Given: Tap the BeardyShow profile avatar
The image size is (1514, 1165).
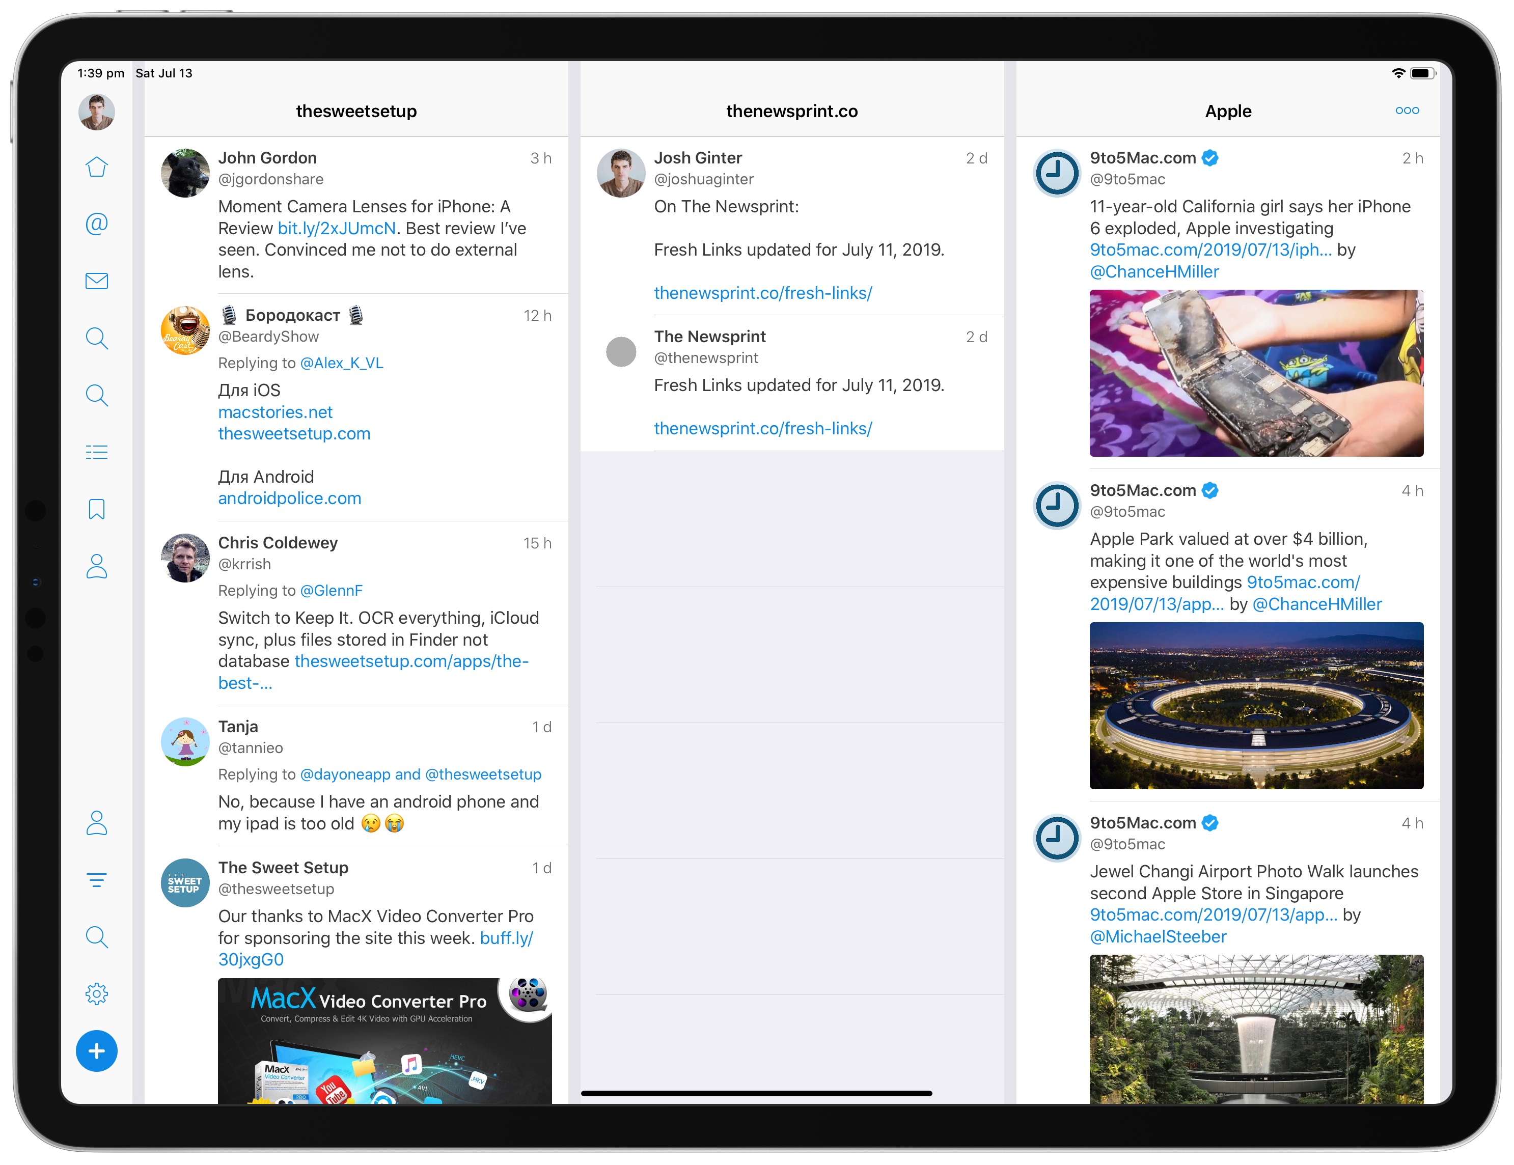Looking at the screenshot, I should [x=185, y=330].
